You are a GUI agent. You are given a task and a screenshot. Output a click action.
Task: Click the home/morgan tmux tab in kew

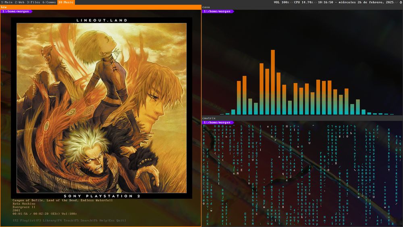point(17,11)
